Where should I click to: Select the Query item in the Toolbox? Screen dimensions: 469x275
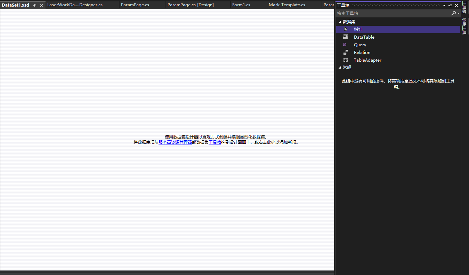point(360,45)
